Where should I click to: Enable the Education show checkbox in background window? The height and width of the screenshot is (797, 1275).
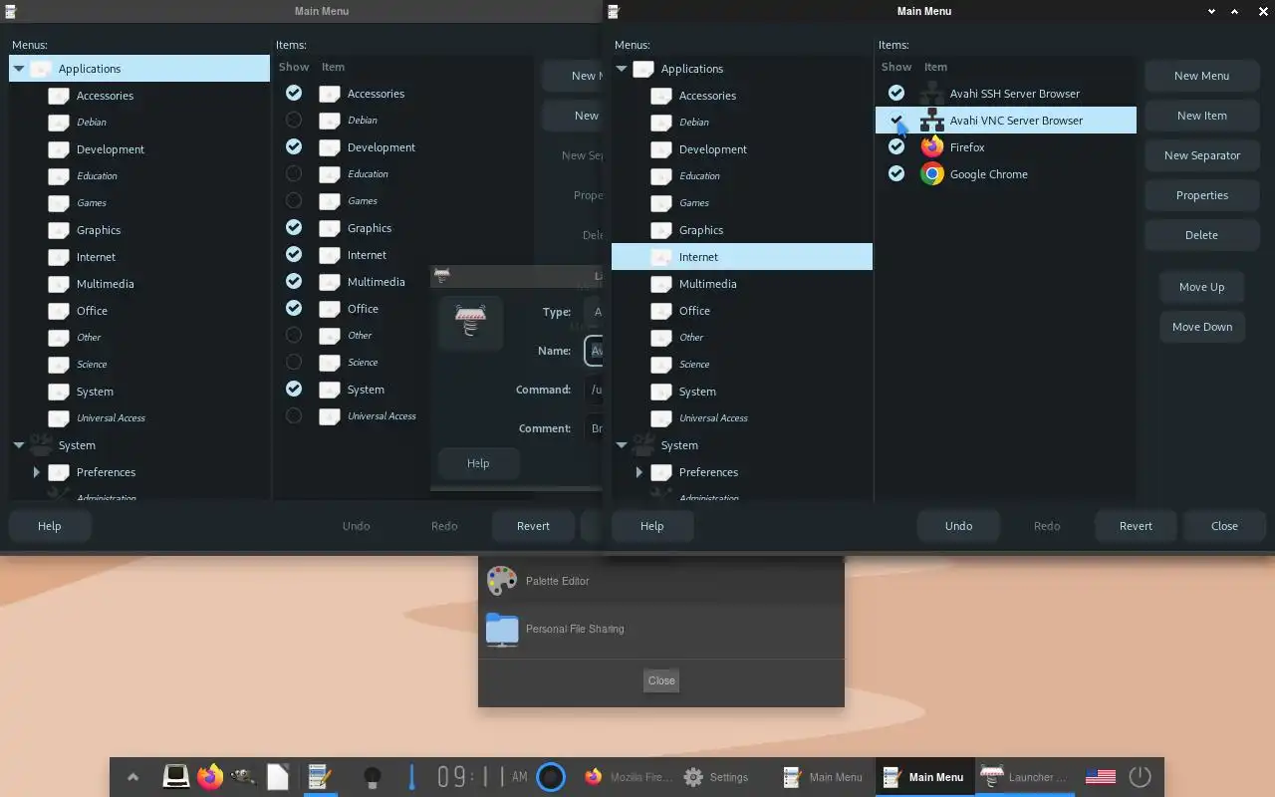[294, 173]
